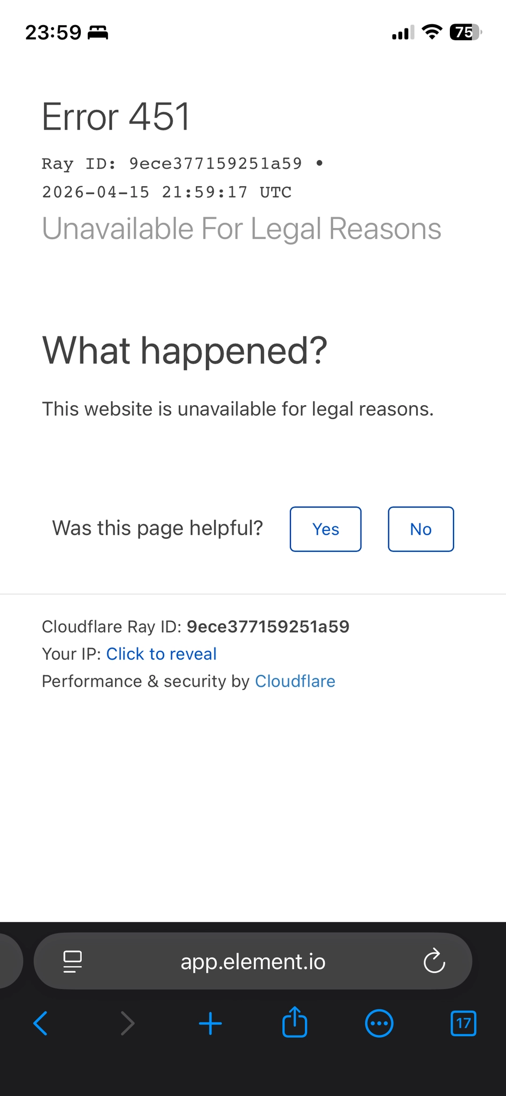
Task: Tap the clock in the status bar
Action: point(53,32)
